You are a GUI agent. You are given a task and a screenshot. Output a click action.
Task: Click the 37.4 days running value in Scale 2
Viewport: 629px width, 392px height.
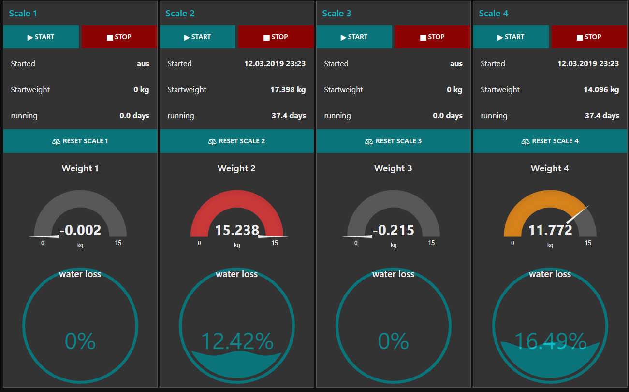[x=289, y=116]
